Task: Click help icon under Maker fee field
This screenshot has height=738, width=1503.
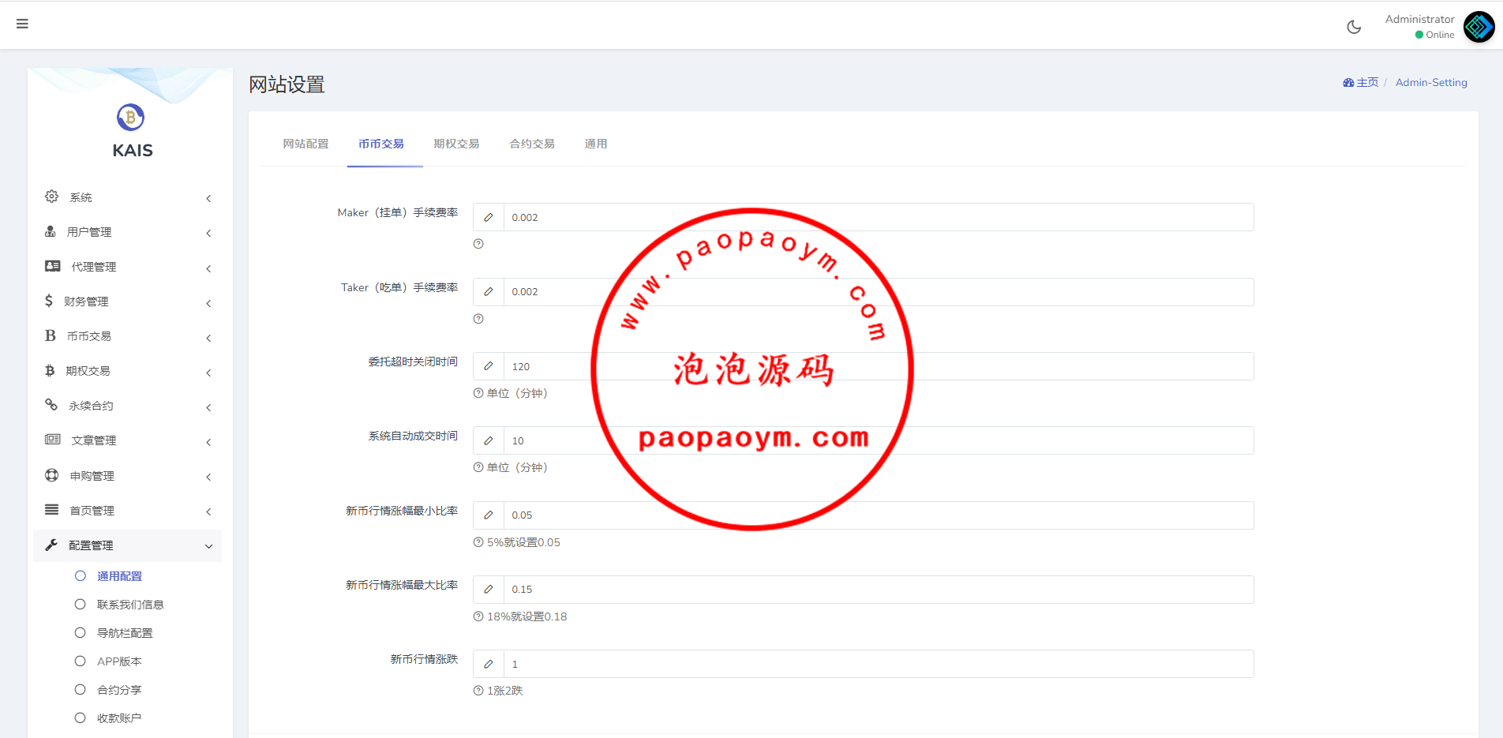Action: [478, 244]
